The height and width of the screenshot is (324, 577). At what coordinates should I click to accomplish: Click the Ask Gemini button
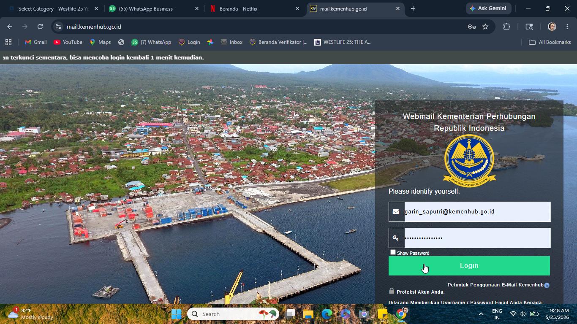(489, 8)
